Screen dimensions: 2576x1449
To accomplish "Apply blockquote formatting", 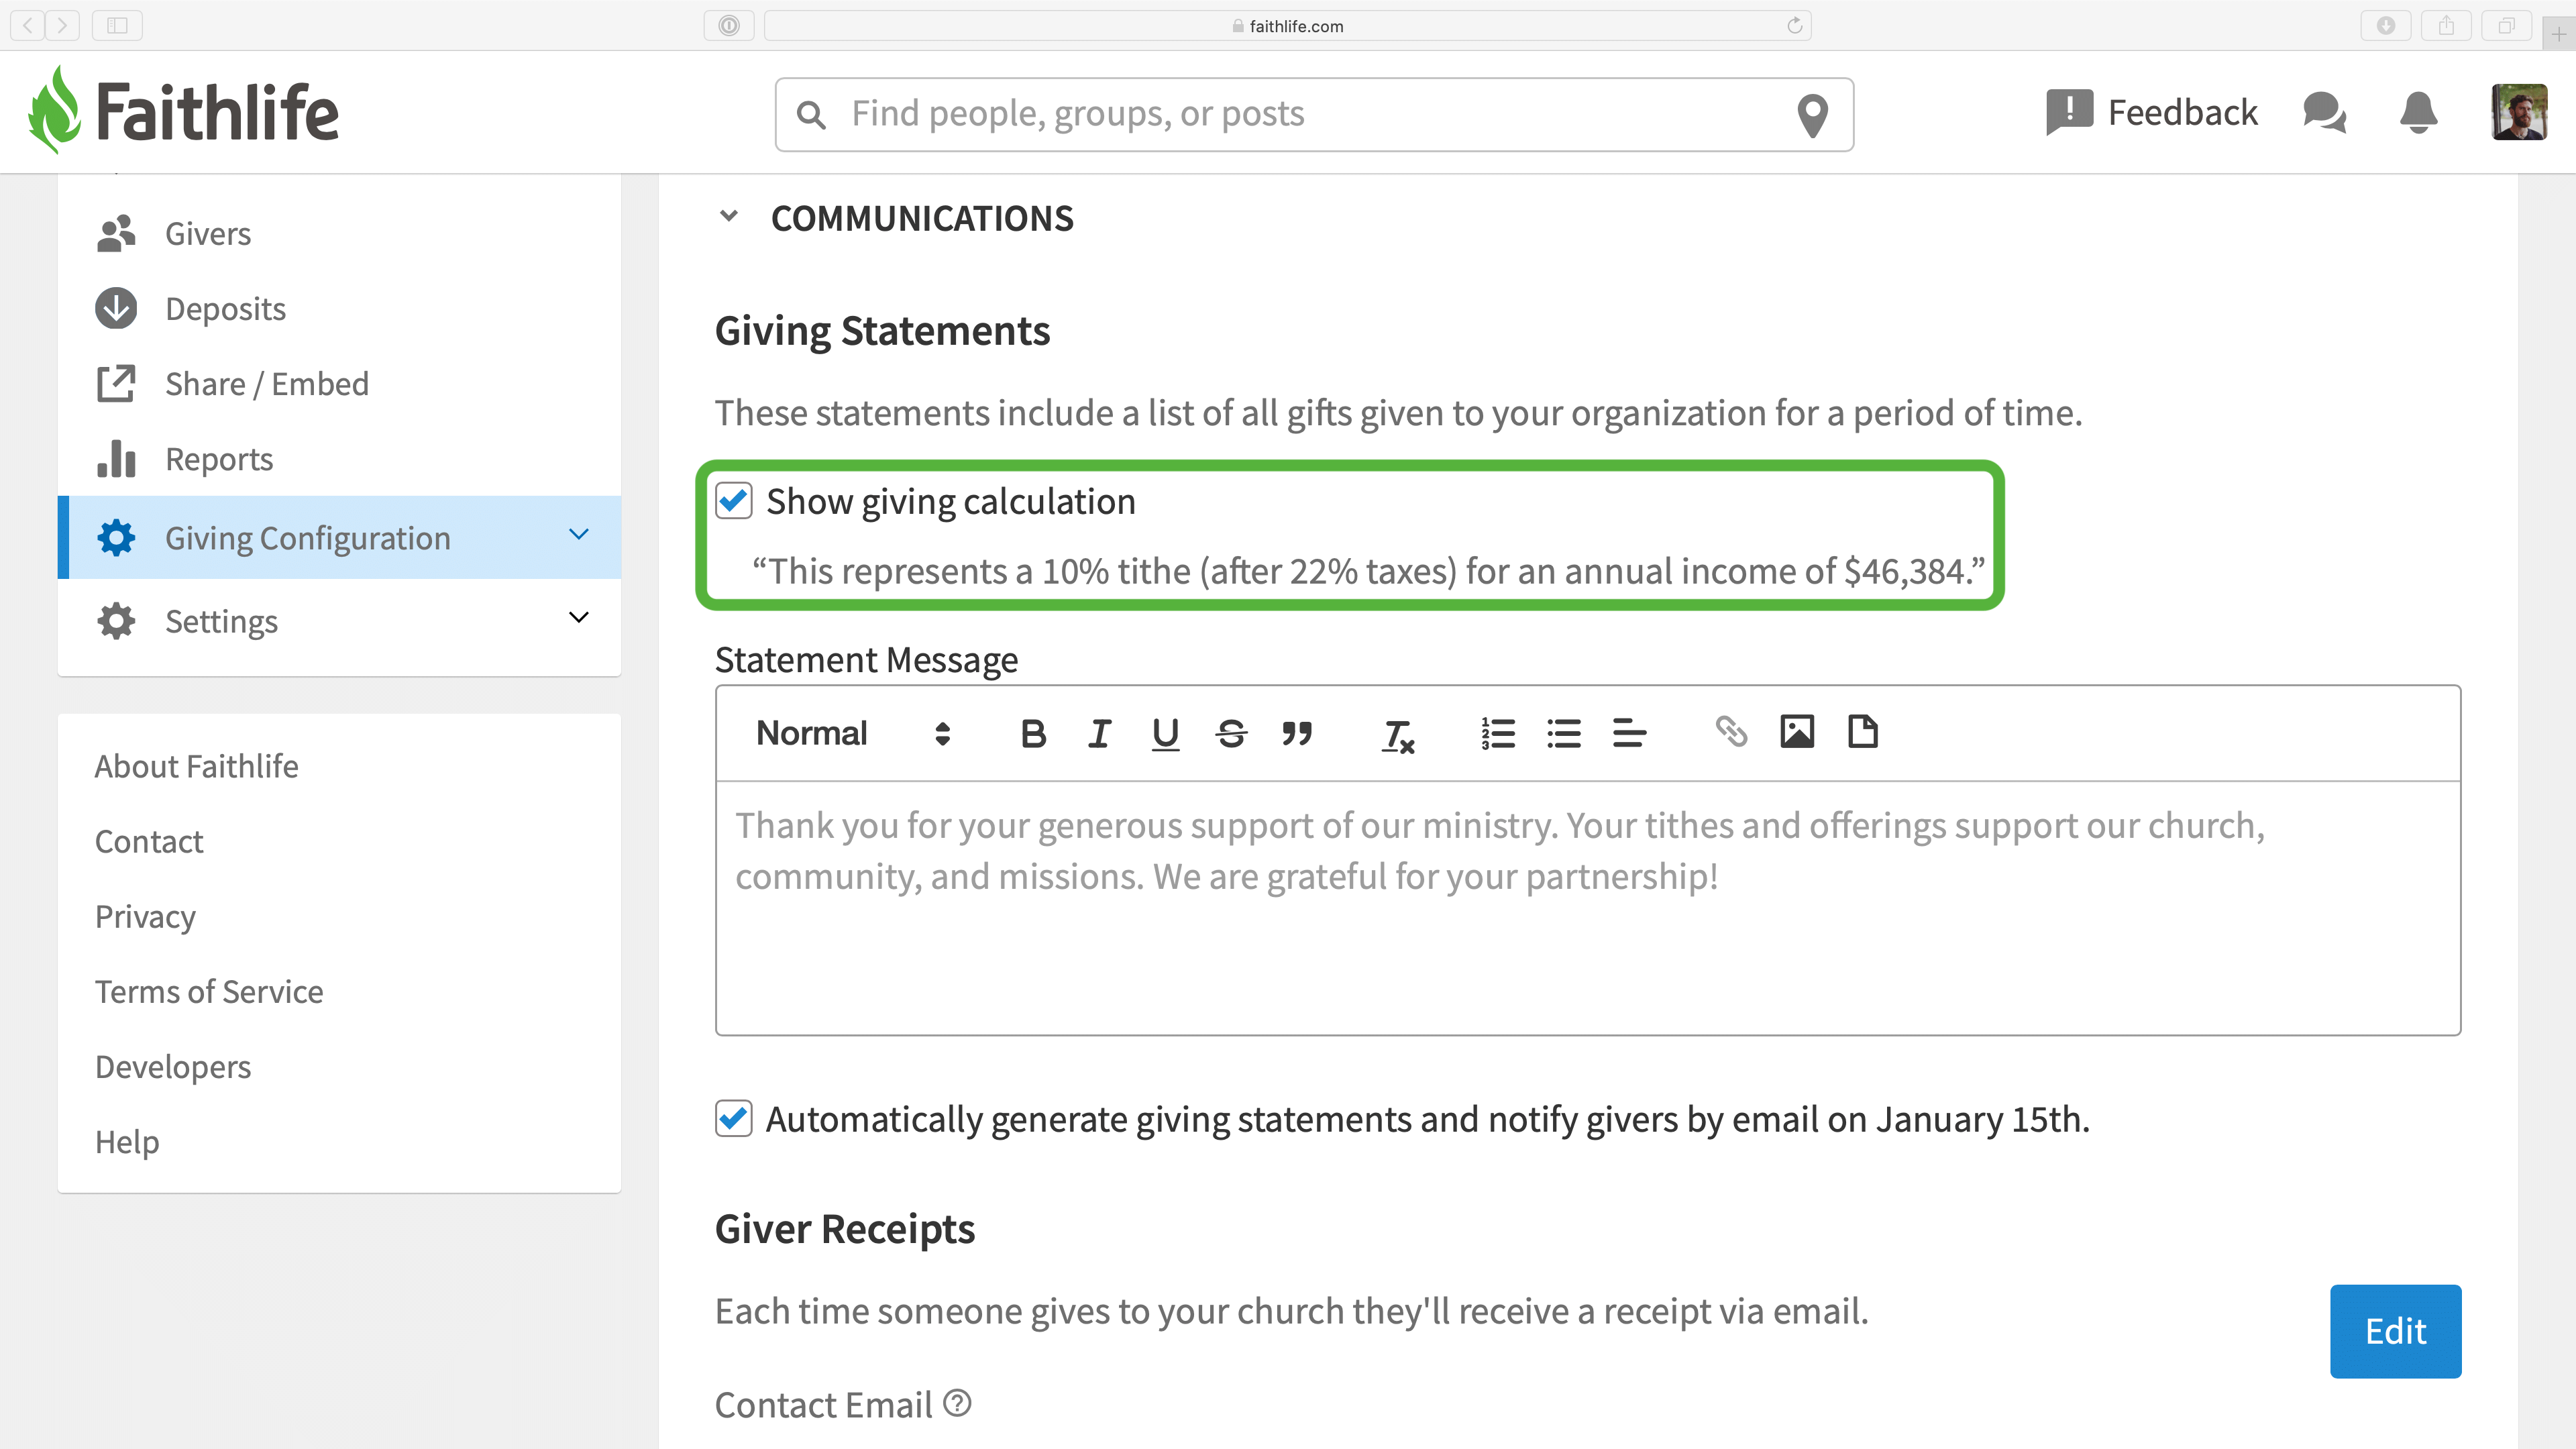I will point(1297,733).
